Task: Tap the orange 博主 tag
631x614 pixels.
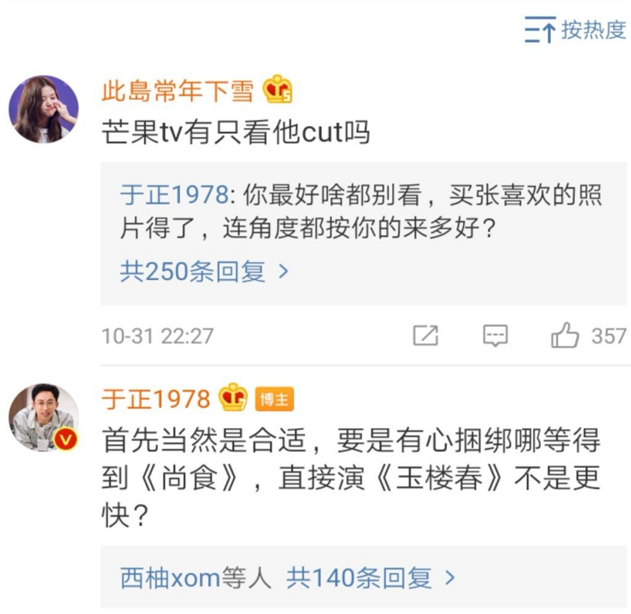Action: 274,399
